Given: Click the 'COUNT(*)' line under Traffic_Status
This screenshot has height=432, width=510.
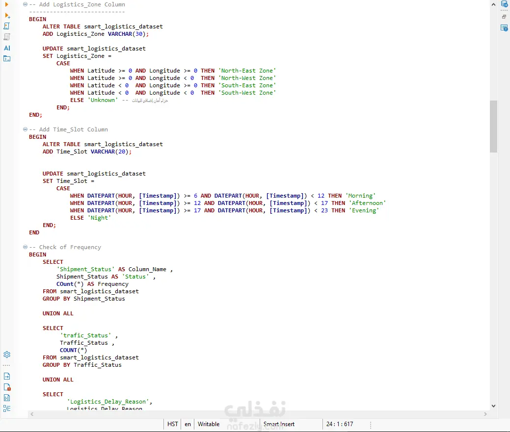Looking at the screenshot, I should [74, 350].
